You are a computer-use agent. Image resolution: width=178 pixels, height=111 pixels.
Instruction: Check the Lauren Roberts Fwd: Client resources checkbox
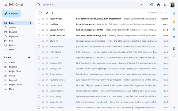39,30
